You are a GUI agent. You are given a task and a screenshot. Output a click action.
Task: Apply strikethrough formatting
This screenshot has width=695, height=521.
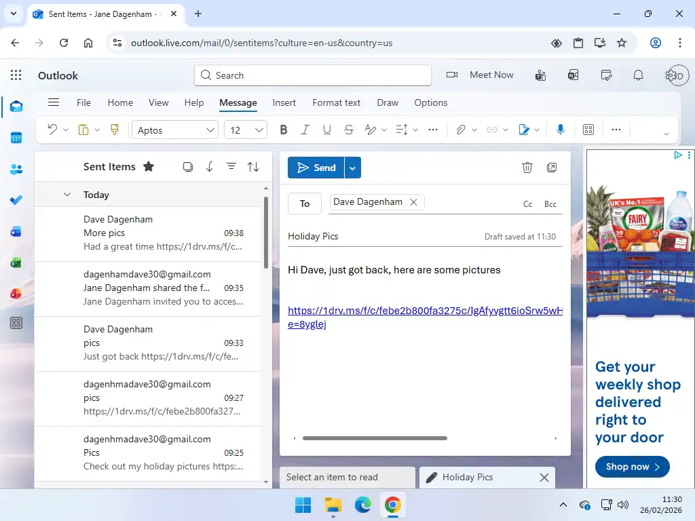pos(348,130)
